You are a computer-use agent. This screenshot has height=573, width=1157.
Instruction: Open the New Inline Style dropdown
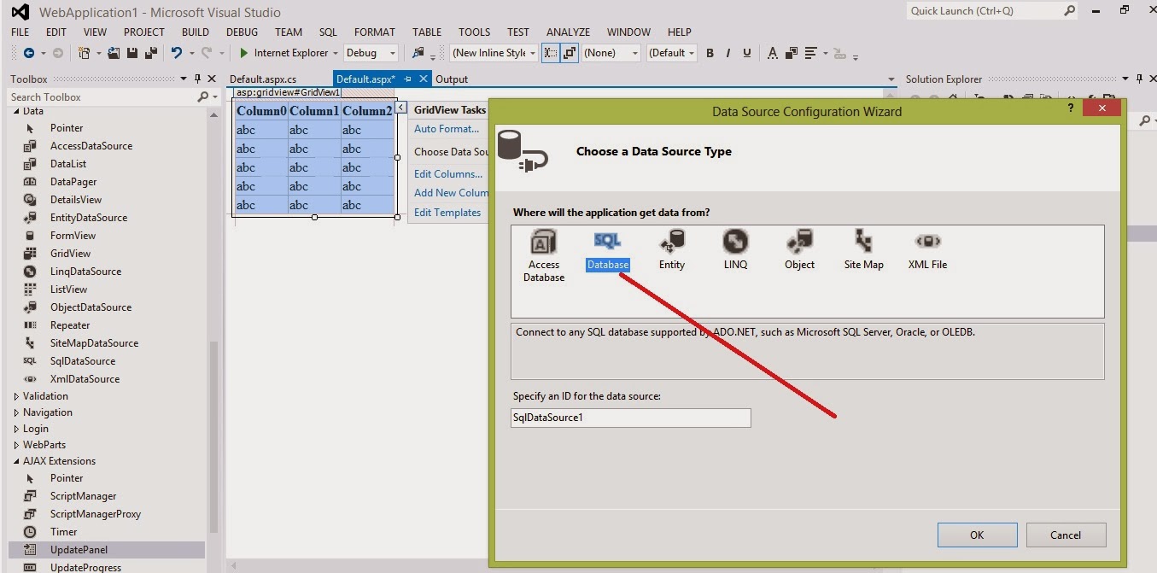tap(494, 53)
